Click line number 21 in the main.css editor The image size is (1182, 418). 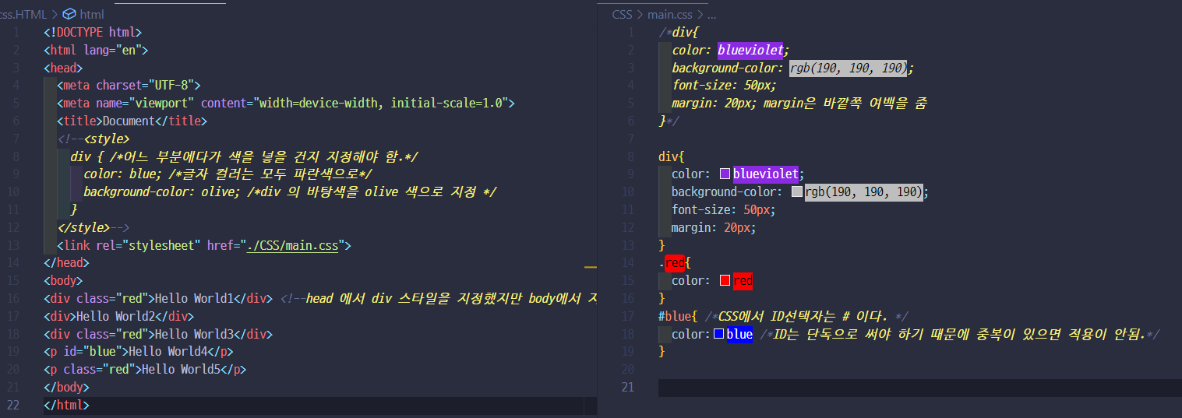(630, 388)
